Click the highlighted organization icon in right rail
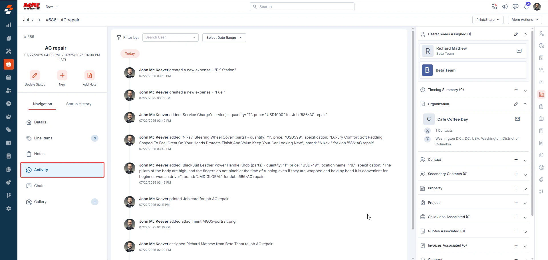 (x=541, y=94)
